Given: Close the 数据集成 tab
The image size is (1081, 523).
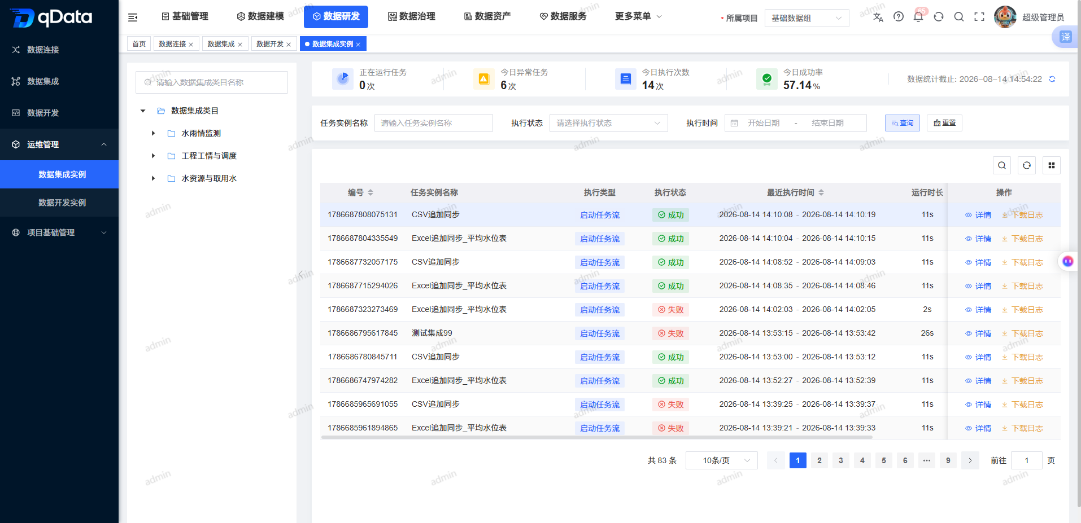Looking at the screenshot, I should pyautogui.click(x=240, y=45).
